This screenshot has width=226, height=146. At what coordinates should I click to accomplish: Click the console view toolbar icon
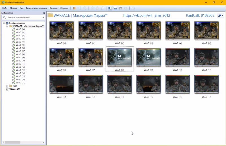(133, 8)
